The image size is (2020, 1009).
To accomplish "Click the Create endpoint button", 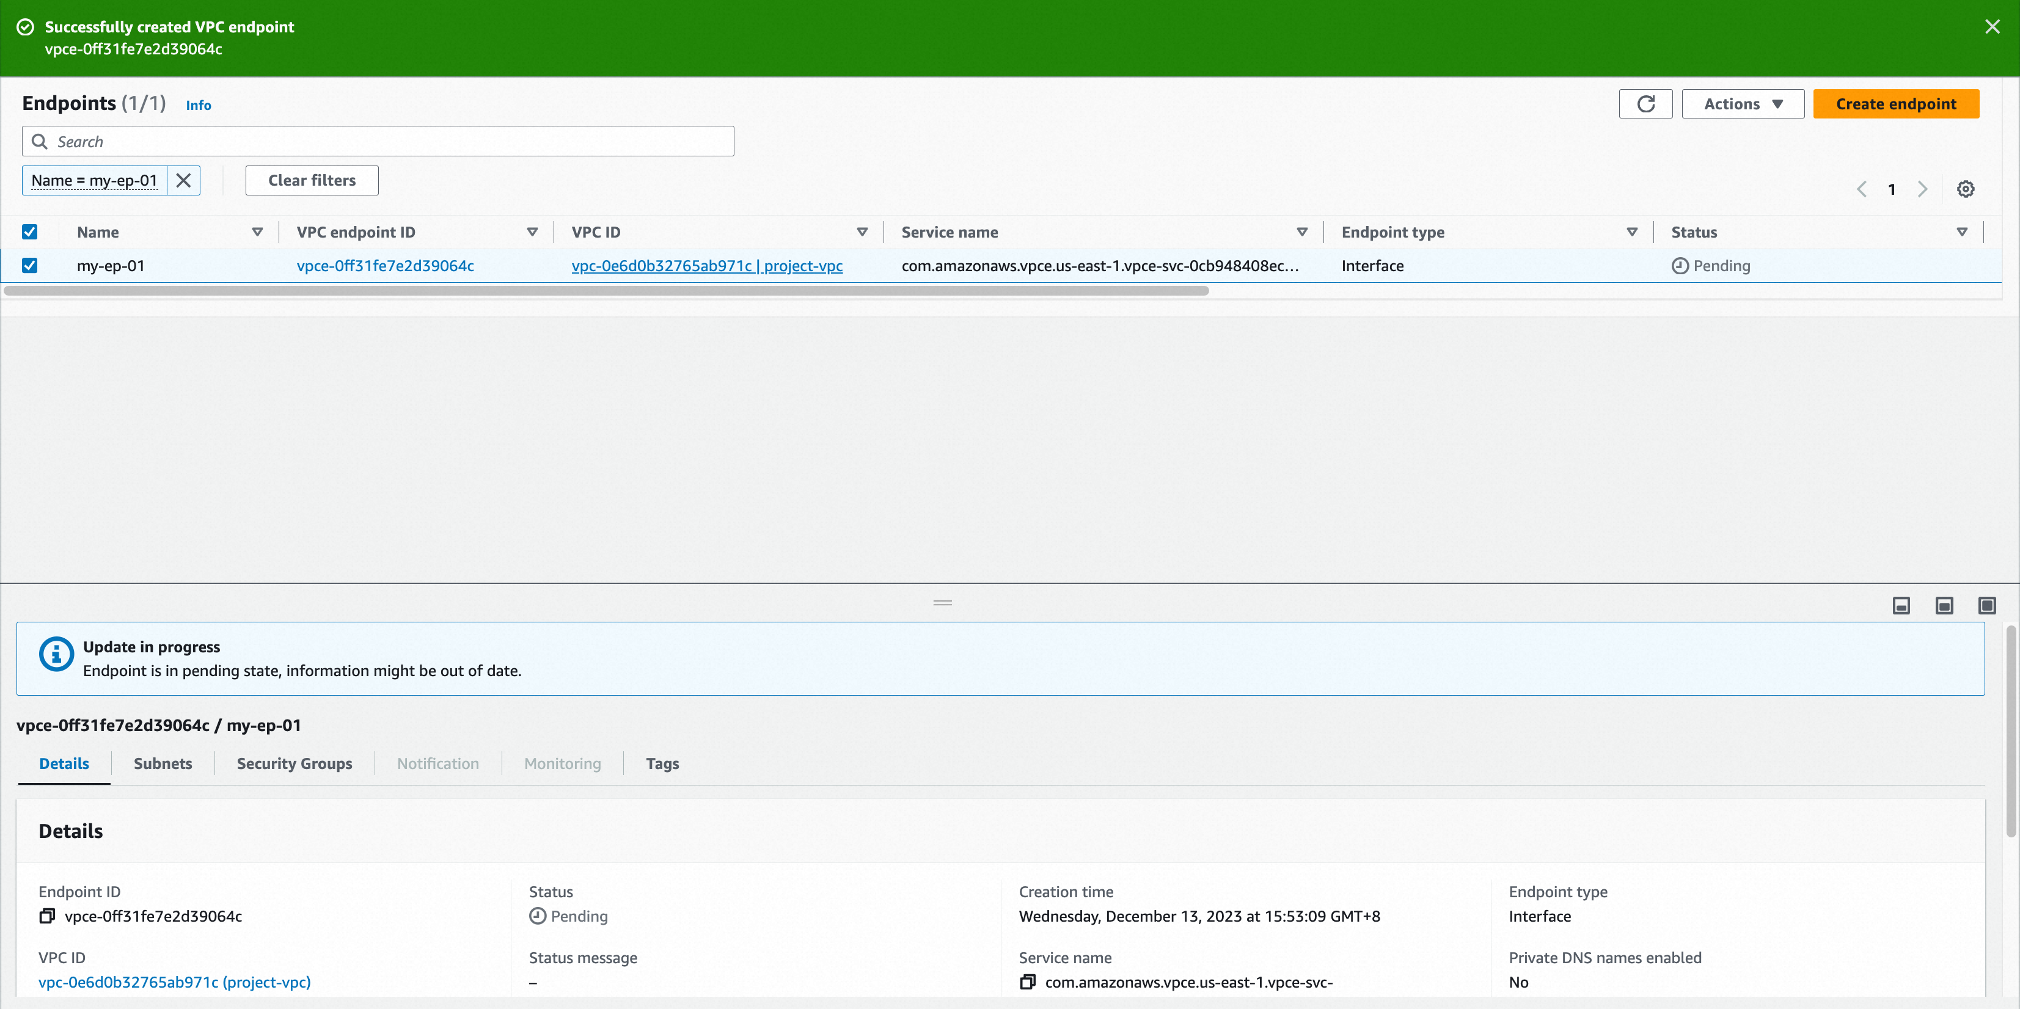I will pyautogui.click(x=1896, y=103).
